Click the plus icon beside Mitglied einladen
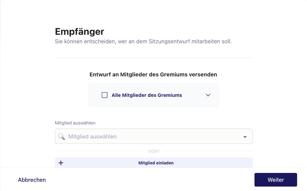The image size is (307, 191). coord(61,163)
